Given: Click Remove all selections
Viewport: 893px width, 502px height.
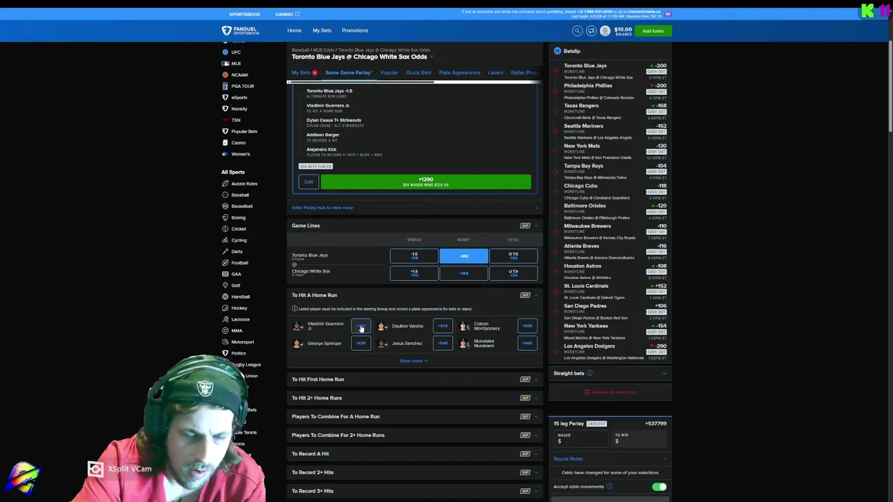Looking at the screenshot, I should pos(610,393).
